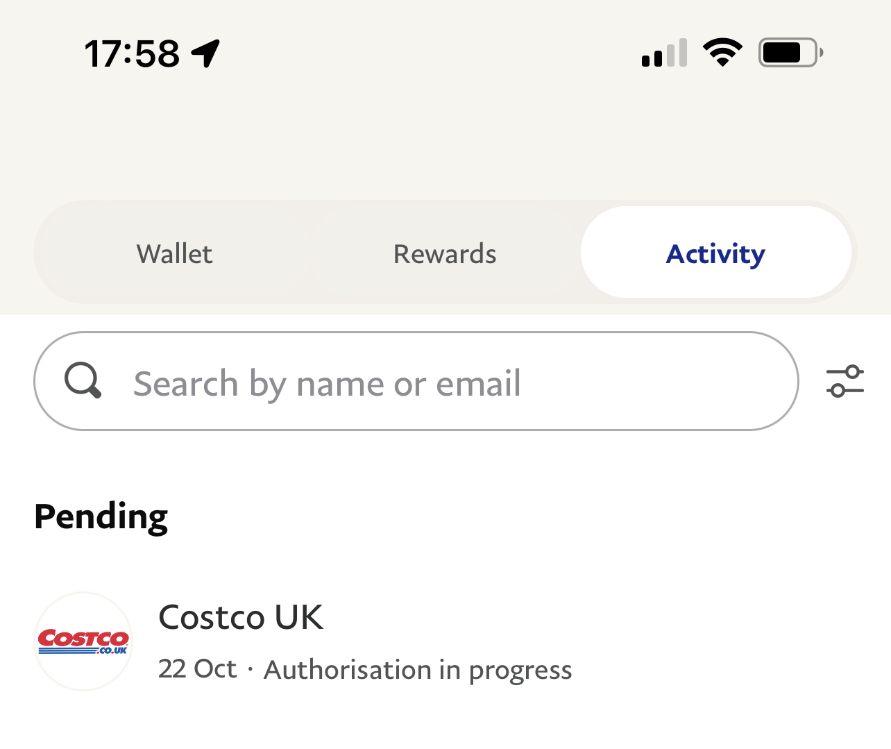891x749 pixels.
Task: Tap the cellular signal bars icon
Action: coord(664,53)
